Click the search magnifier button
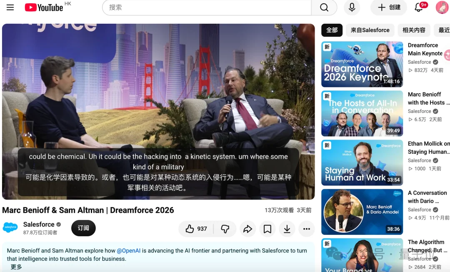 pyautogui.click(x=324, y=7)
